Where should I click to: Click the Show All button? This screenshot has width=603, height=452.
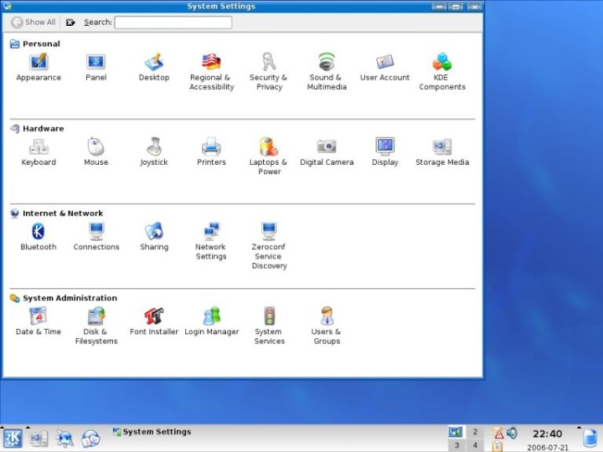tap(33, 23)
